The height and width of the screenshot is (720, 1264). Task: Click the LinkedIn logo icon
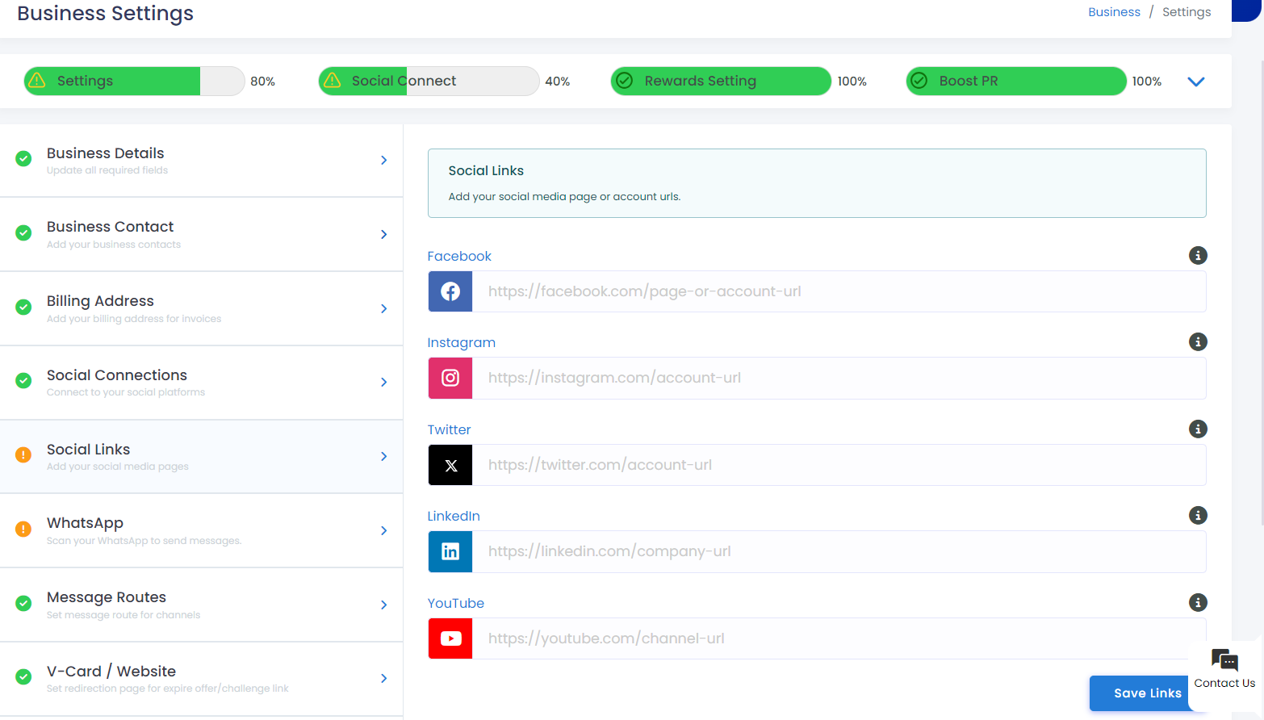[x=450, y=551]
